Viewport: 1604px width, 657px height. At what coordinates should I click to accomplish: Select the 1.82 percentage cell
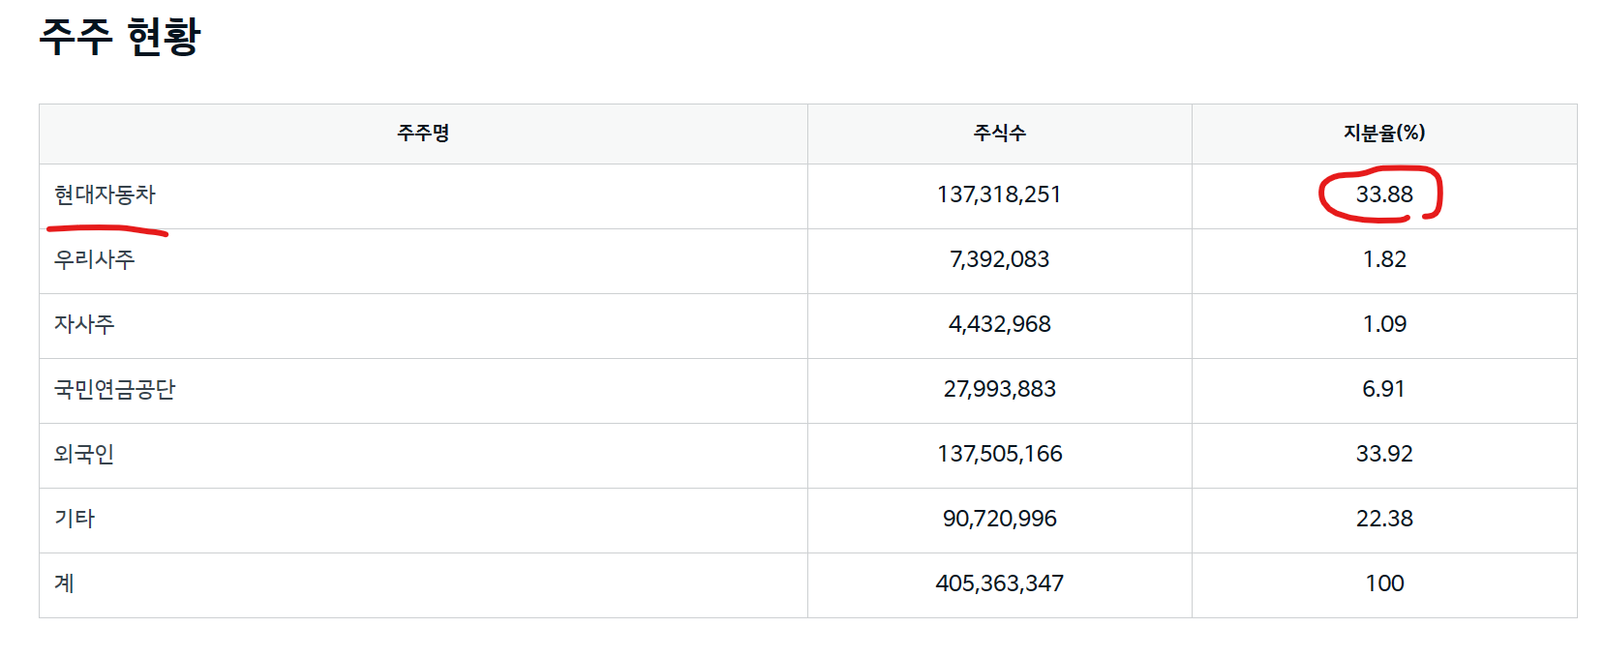[1383, 260]
